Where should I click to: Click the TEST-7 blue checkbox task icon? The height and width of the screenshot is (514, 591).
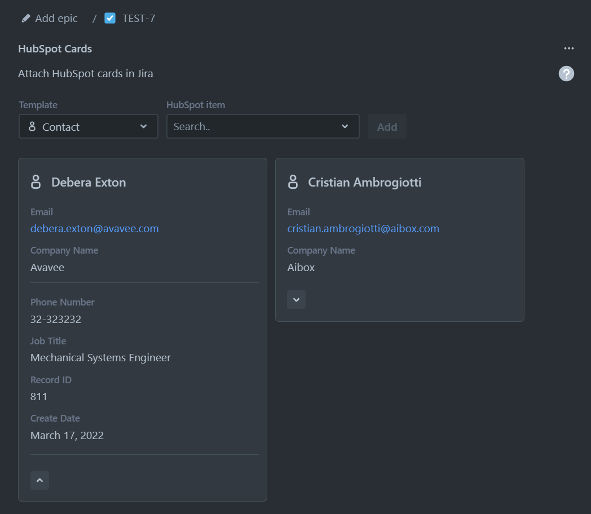110,19
